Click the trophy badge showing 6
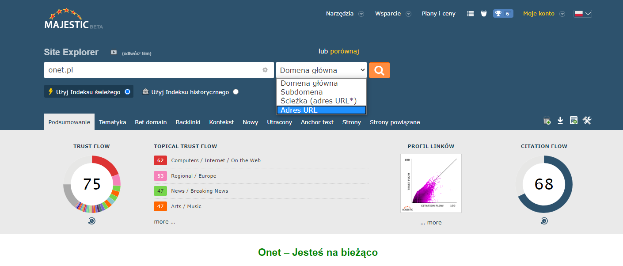The image size is (623, 266). click(503, 14)
